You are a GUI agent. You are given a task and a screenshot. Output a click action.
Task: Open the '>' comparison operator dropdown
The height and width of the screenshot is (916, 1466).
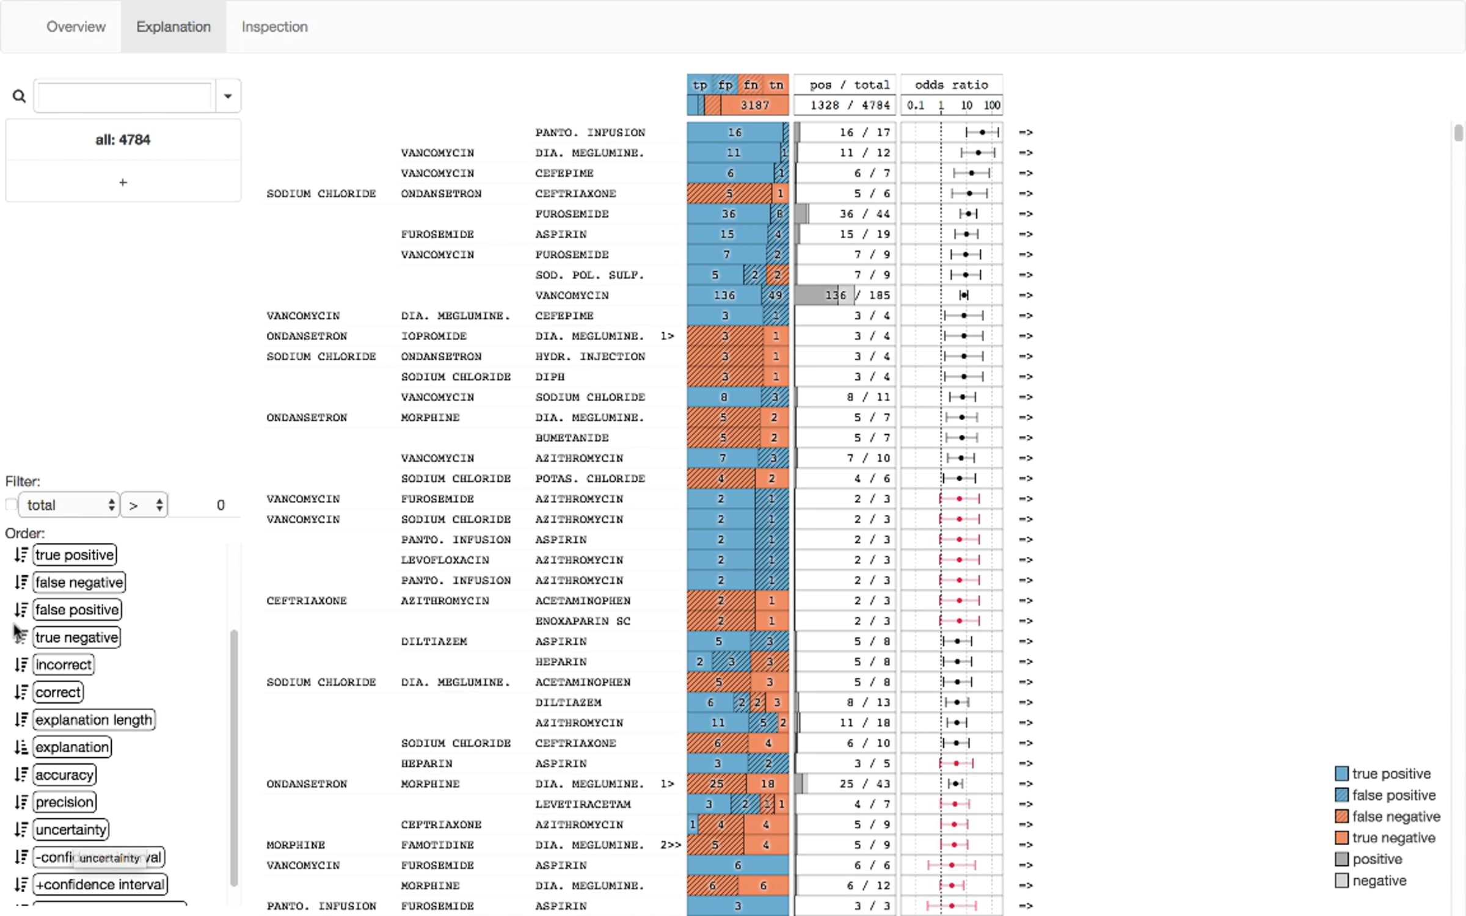pyautogui.click(x=144, y=505)
